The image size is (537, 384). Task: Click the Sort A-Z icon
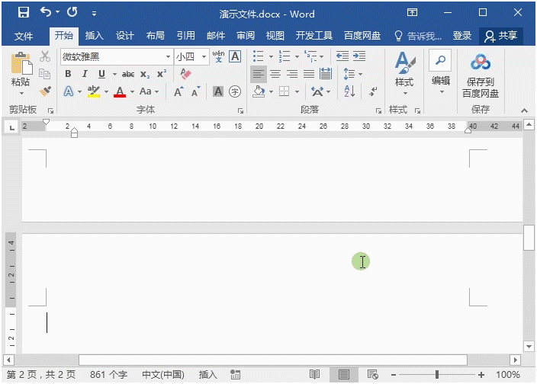tap(349, 91)
